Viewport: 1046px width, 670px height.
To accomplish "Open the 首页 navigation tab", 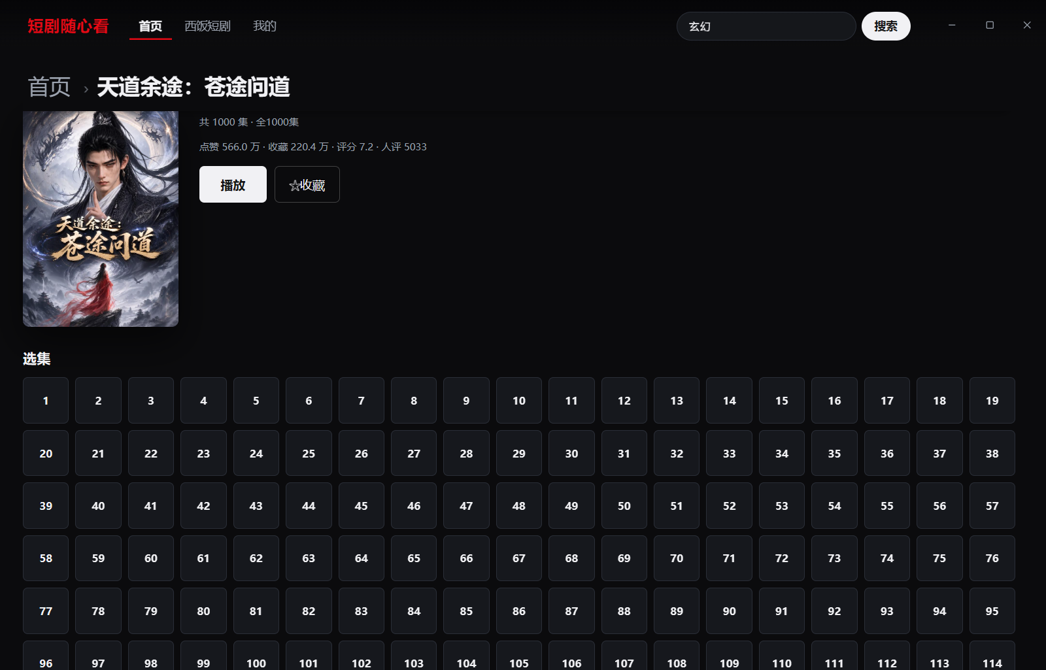I will coord(150,26).
